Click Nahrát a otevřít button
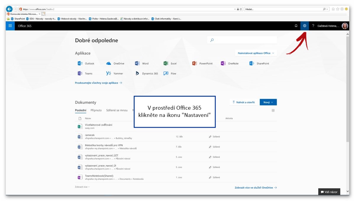The image size is (355, 201). [243, 102]
